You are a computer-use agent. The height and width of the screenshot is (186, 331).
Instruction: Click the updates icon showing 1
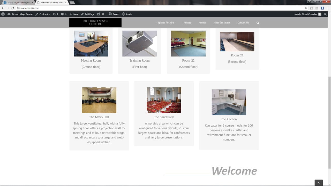coord(55,14)
